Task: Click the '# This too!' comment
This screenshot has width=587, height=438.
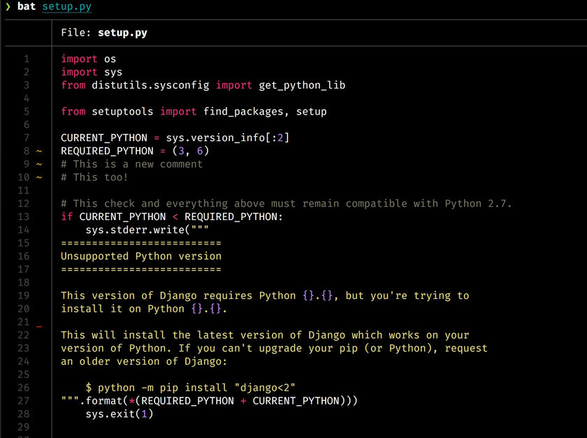Action: [94, 177]
